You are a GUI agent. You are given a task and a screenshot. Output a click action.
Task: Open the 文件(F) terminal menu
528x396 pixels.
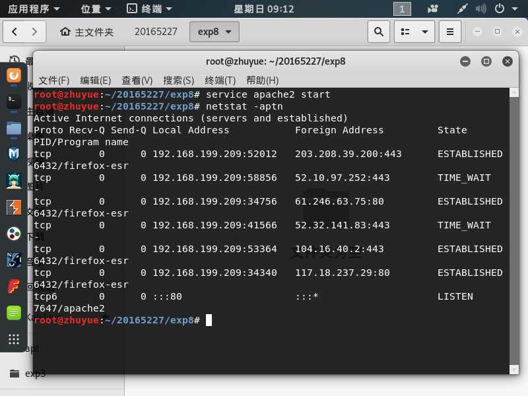[54, 81]
